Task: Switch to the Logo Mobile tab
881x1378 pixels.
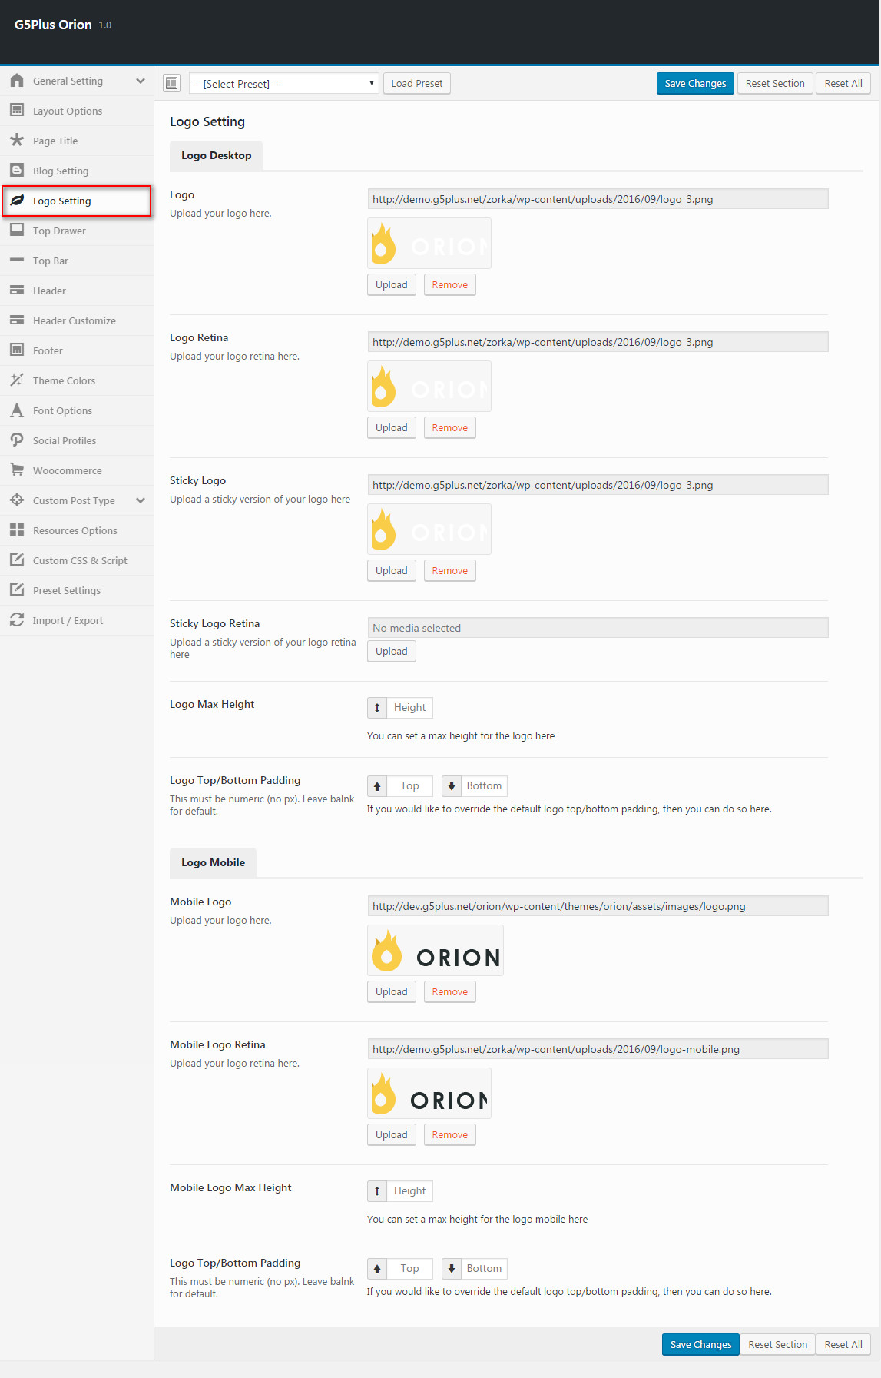Action: [213, 862]
